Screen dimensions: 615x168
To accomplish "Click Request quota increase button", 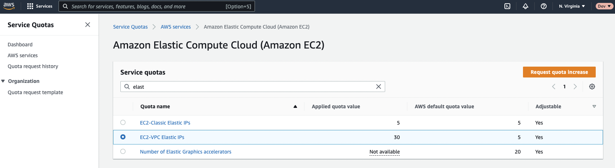I will point(559,72).
